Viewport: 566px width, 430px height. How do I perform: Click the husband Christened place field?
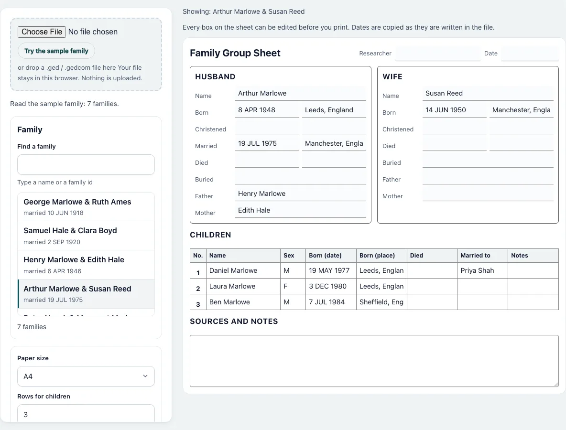(x=334, y=127)
